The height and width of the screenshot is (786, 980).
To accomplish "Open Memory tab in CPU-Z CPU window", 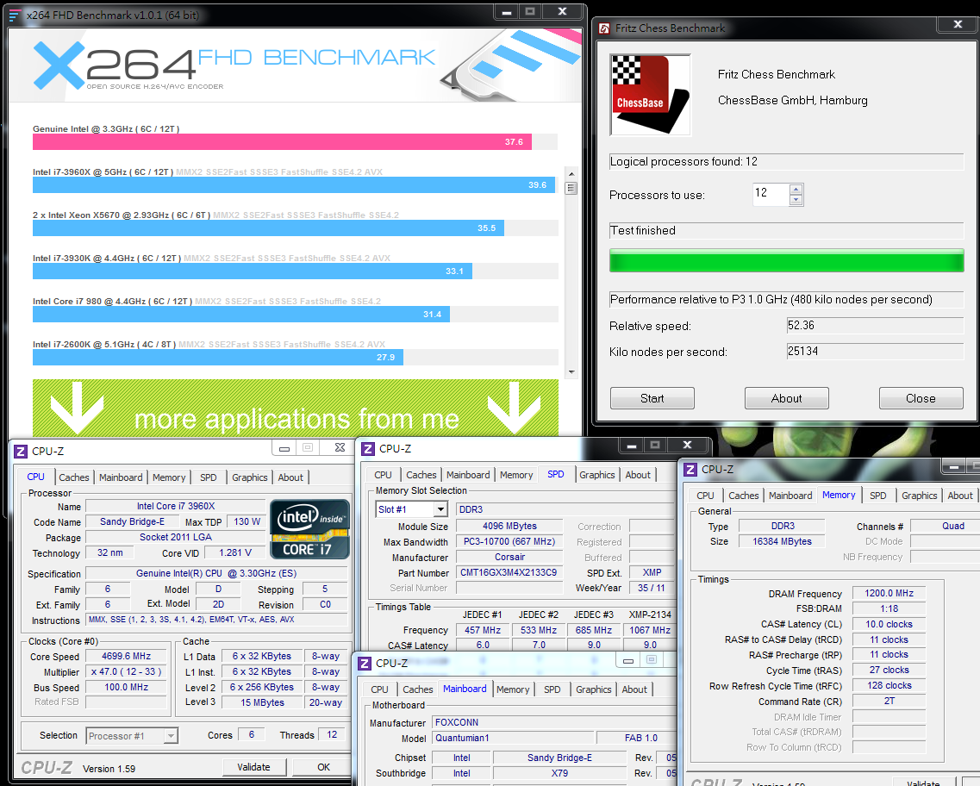I will 169,477.
